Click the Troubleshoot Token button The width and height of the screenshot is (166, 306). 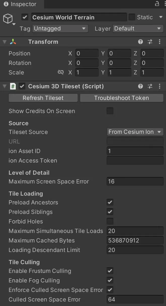pos(121,98)
